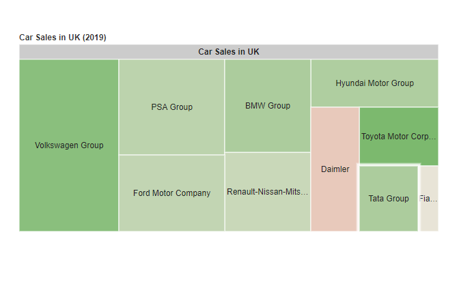
Task: Click the Toyota Motor Corp... tile
Action: pos(398,136)
